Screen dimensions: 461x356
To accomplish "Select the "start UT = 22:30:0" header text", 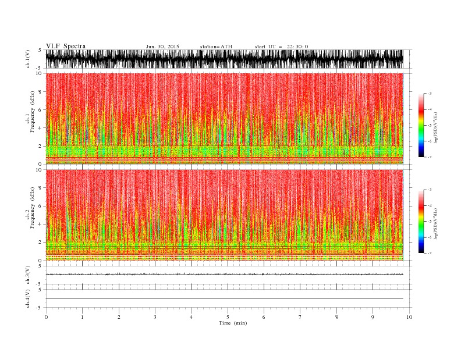I will (x=281, y=47).
